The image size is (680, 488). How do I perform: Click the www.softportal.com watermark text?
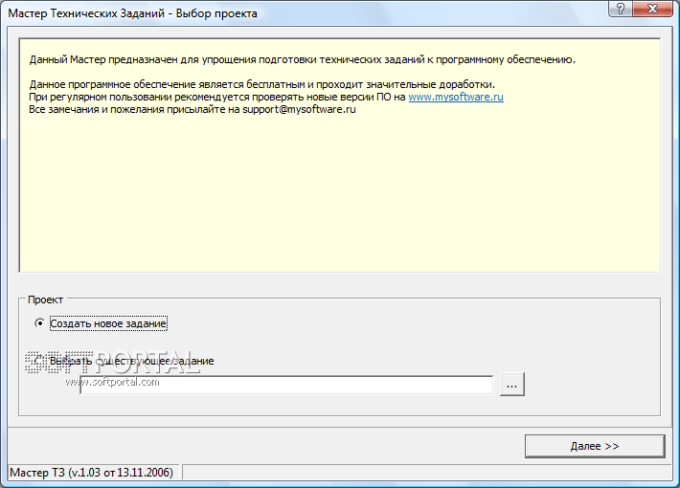[x=113, y=383]
